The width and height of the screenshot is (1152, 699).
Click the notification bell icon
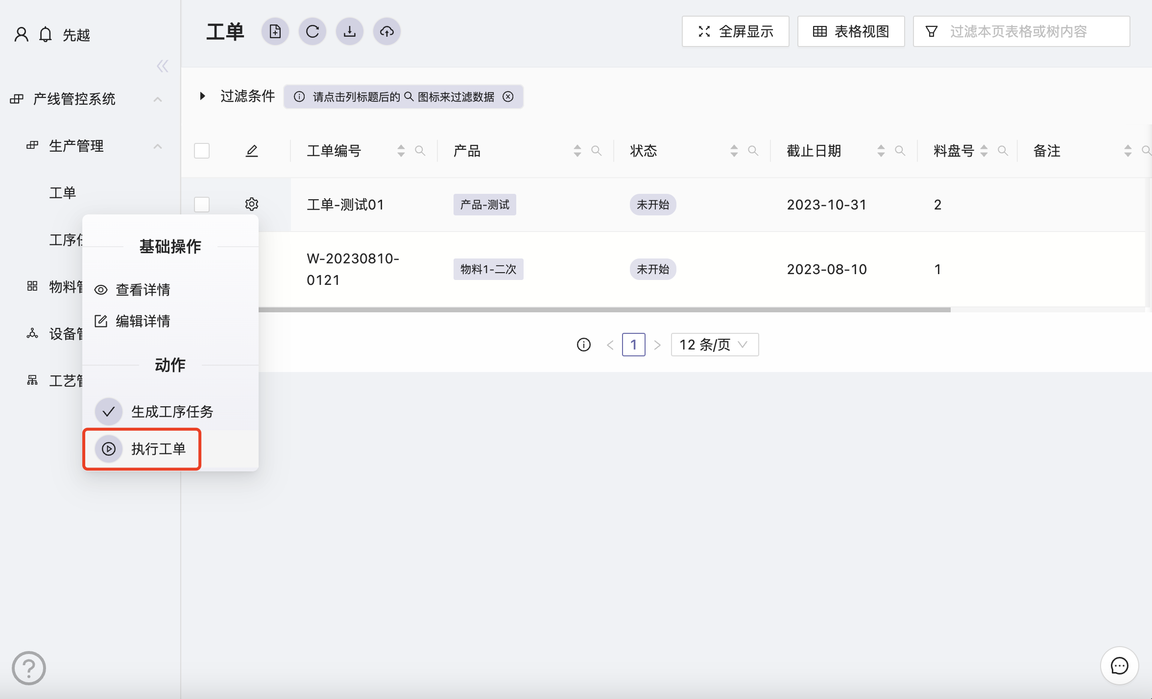pyautogui.click(x=46, y=35)
